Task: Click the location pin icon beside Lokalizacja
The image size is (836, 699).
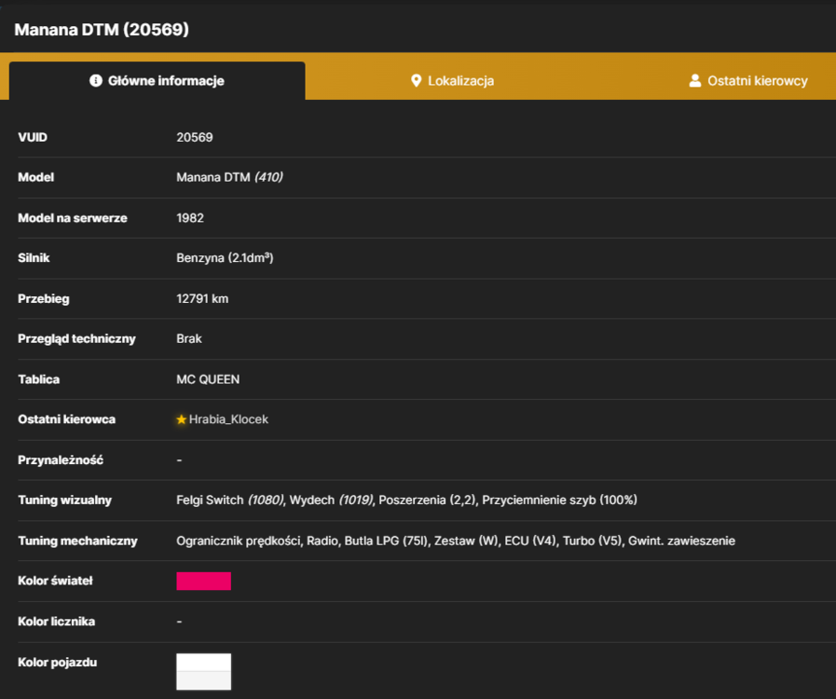Action: click(x=417, y=80)
